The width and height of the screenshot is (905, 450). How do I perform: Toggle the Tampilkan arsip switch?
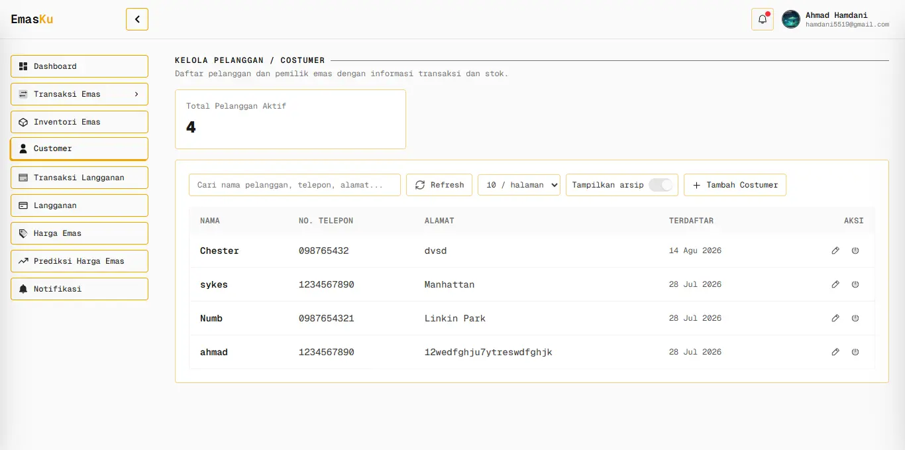point(661,185)
